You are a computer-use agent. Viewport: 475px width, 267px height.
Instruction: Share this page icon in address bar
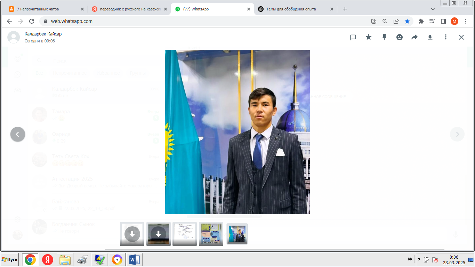tap(396, 21)
